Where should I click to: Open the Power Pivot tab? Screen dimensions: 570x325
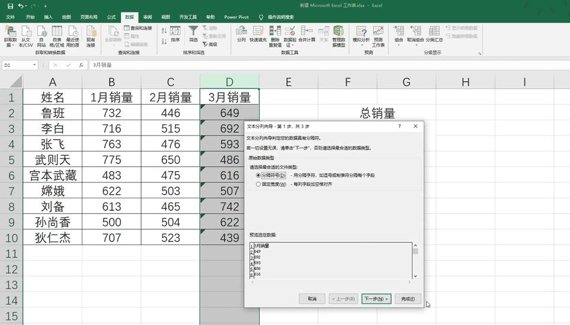tap(236, 17)
